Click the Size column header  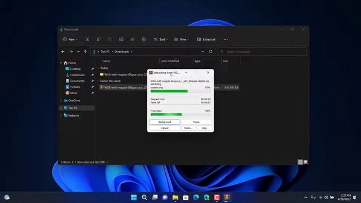226,61
